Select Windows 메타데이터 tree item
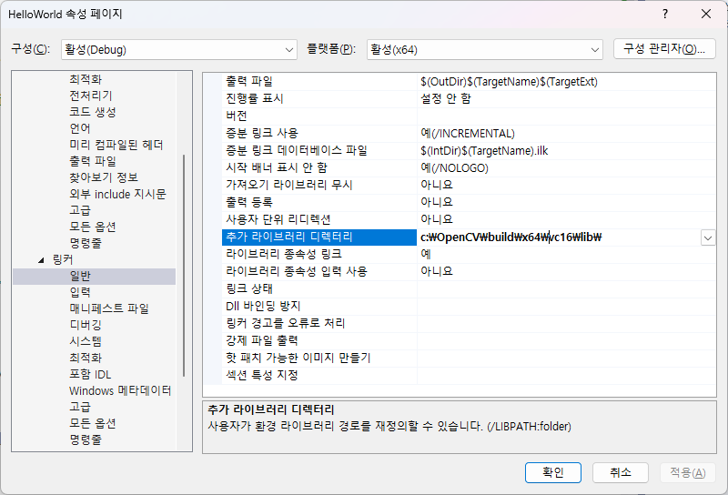This screenshot has height=495, width=728. (x=120, y=391)
